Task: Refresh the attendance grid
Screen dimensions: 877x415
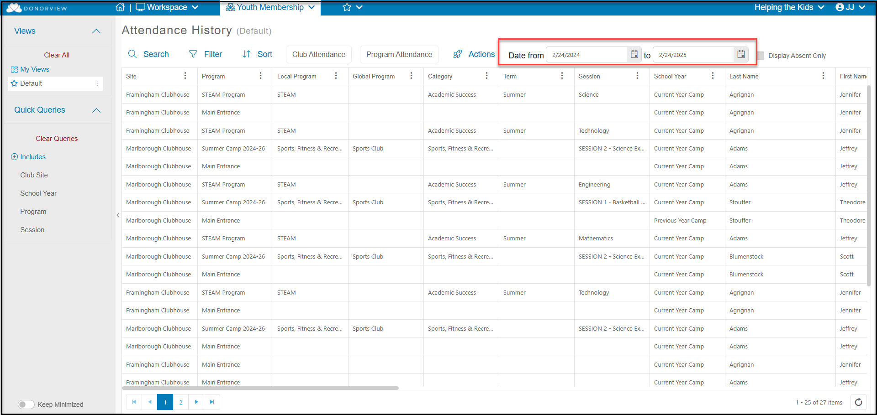Action: (859, 402)
